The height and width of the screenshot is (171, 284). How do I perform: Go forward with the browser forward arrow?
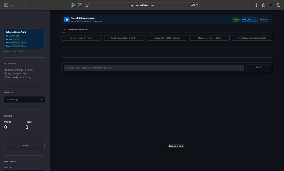(x=25, y=5)
